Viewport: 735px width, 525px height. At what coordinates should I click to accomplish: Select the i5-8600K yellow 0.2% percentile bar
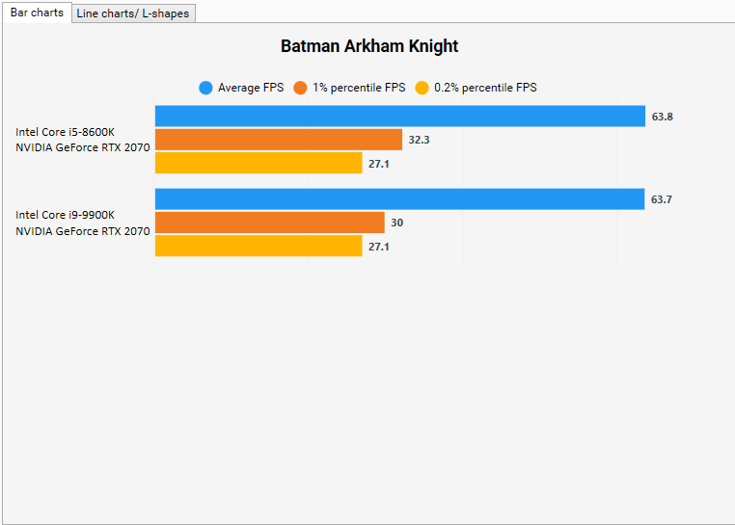259,163
